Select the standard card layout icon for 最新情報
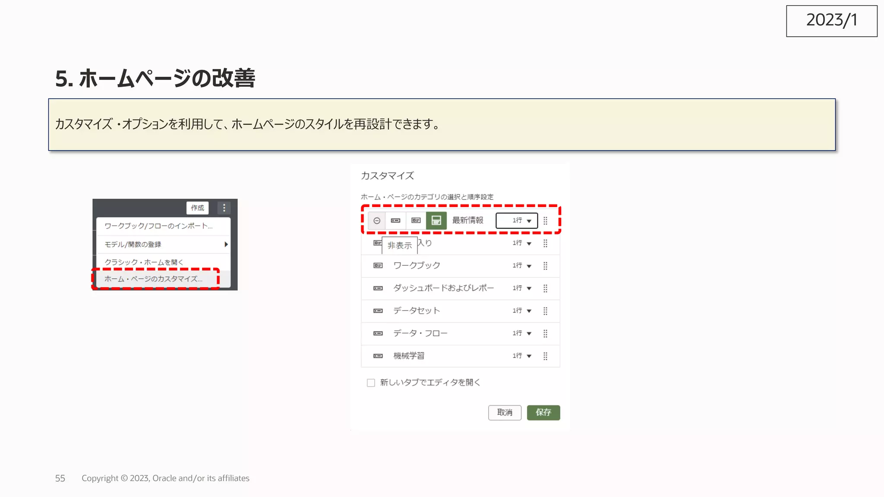The width and height of the screenshot is (884, 497). point(416,220)
